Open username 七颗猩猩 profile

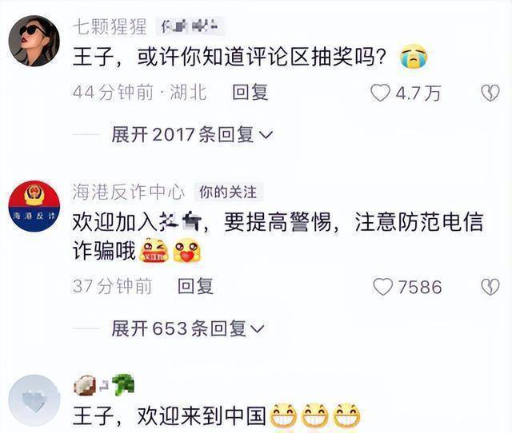110,26
